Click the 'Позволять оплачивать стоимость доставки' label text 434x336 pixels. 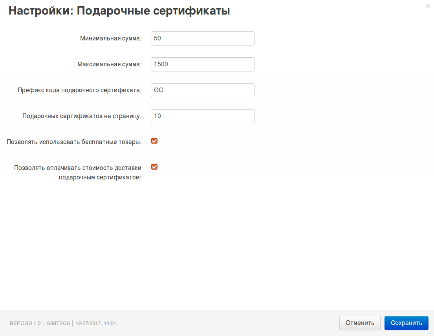click(78, 168)
